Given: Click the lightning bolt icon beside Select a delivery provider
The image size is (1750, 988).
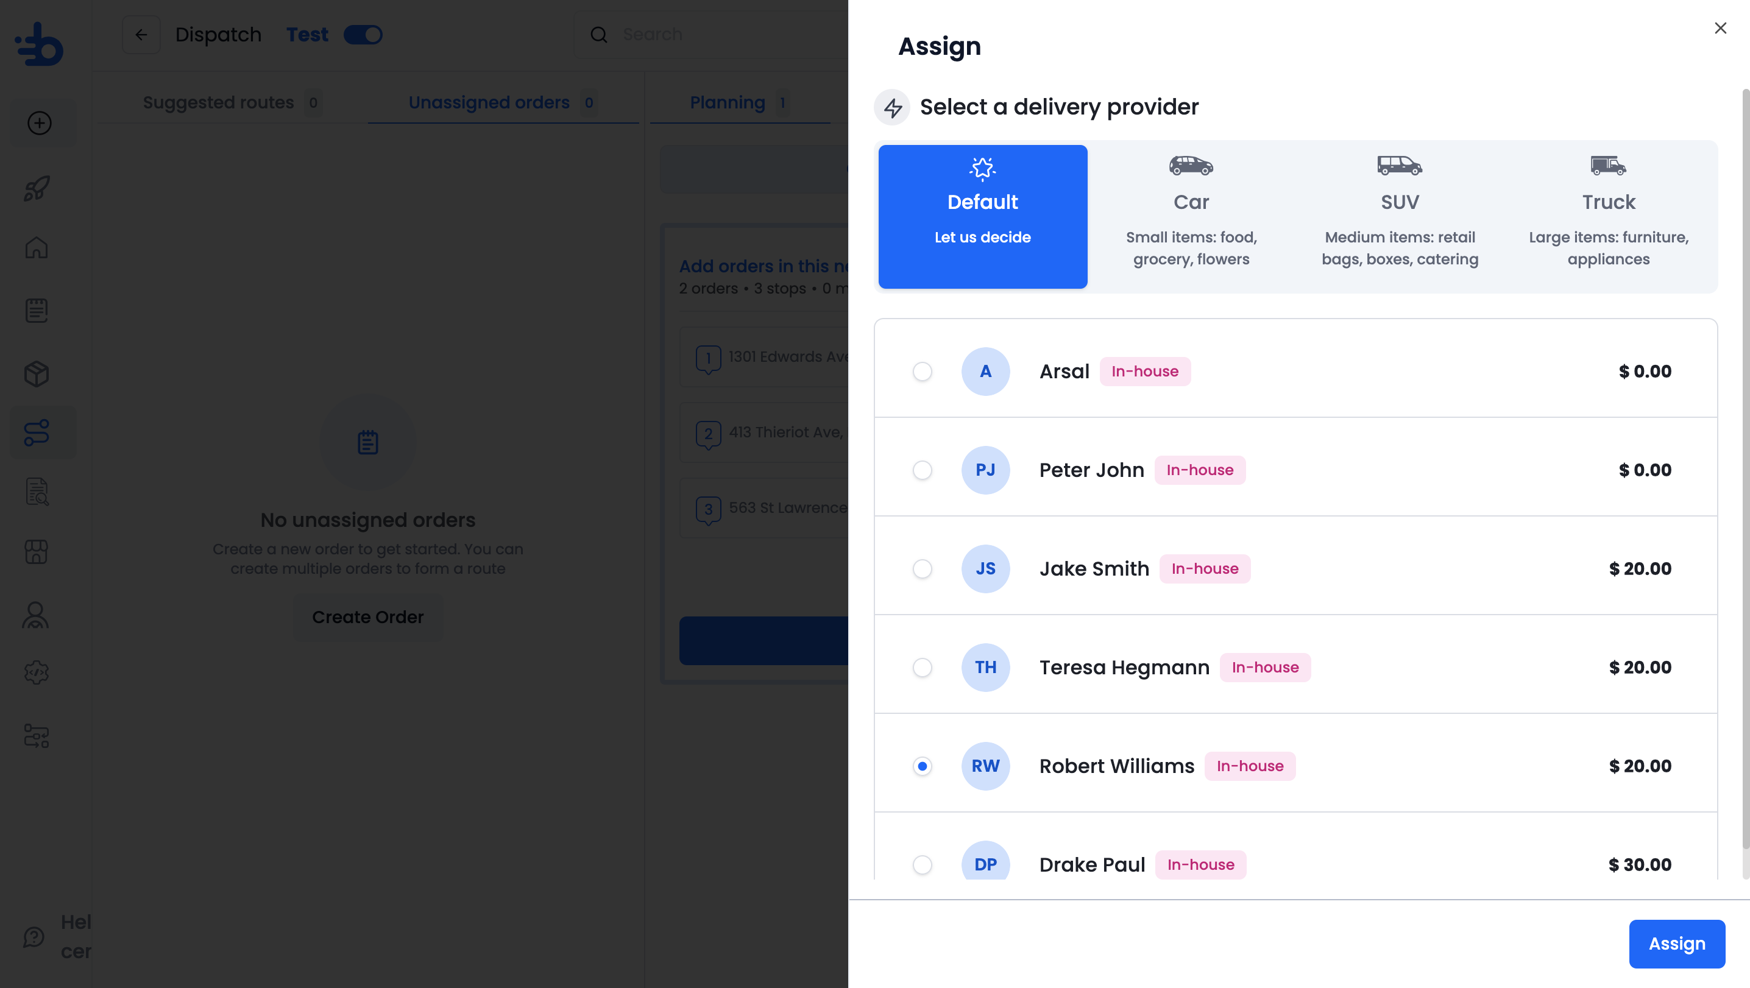Looking at the screenshot, I should pyautogui.click(x=892, y=107).
